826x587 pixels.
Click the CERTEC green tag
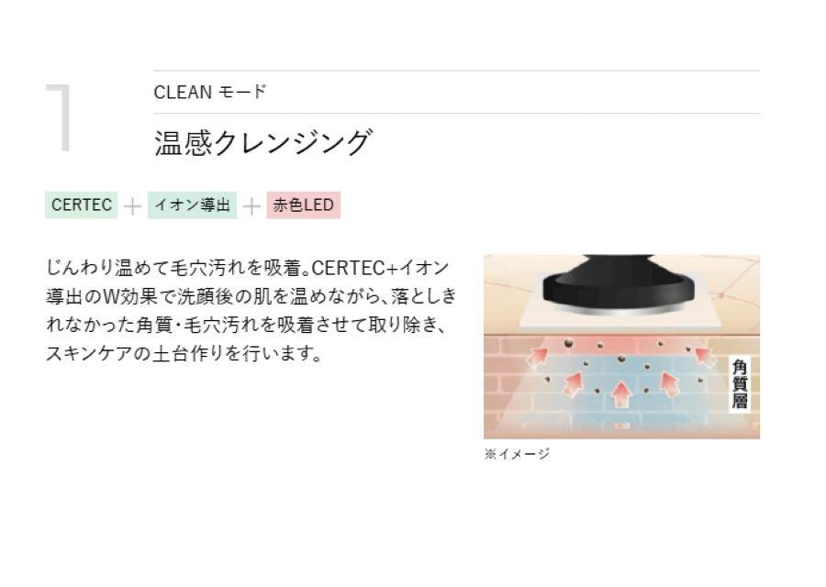(x=81, y=205)
